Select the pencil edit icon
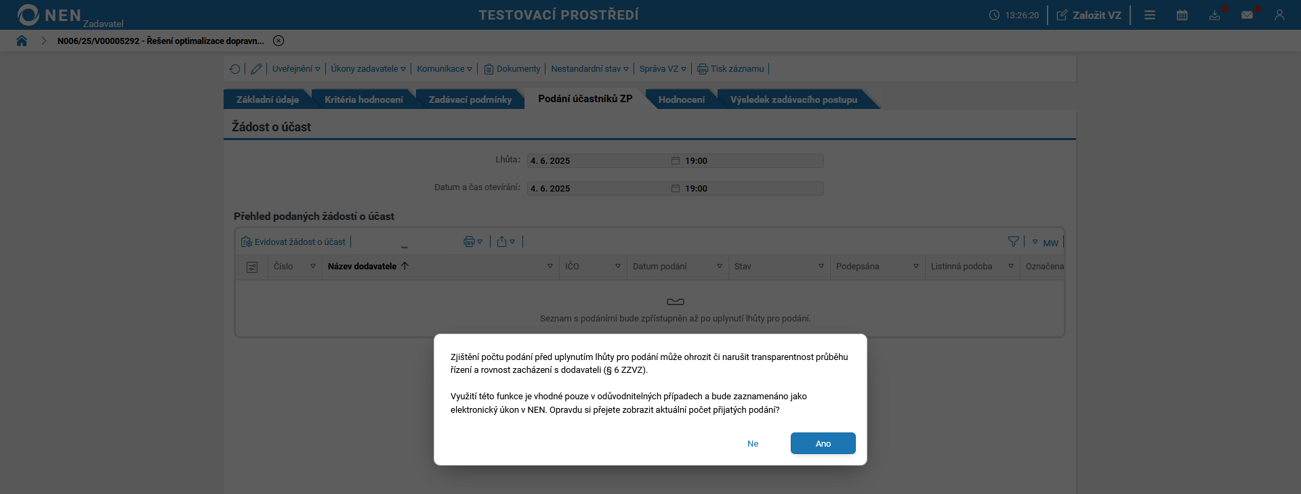This screenshot has height=494, width=1301. point(256,68)
